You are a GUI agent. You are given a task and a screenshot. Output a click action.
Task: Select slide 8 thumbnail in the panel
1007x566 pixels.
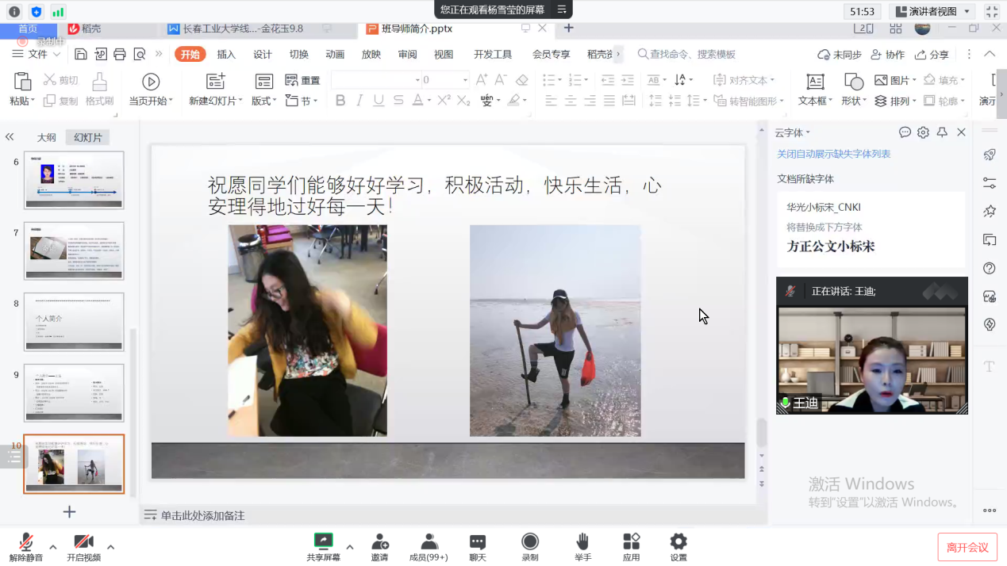pyautogui.click(x=74, y=321)
